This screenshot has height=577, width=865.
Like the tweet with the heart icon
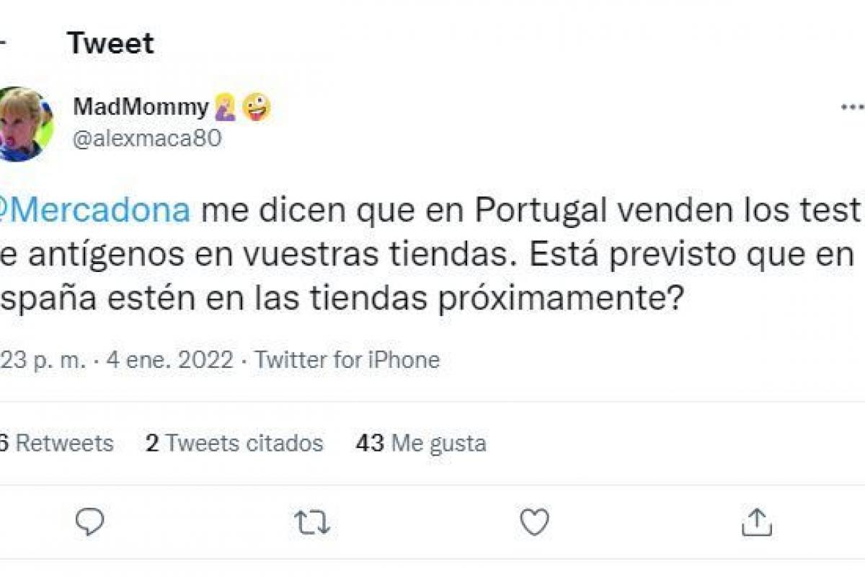[x=534, y=521]
